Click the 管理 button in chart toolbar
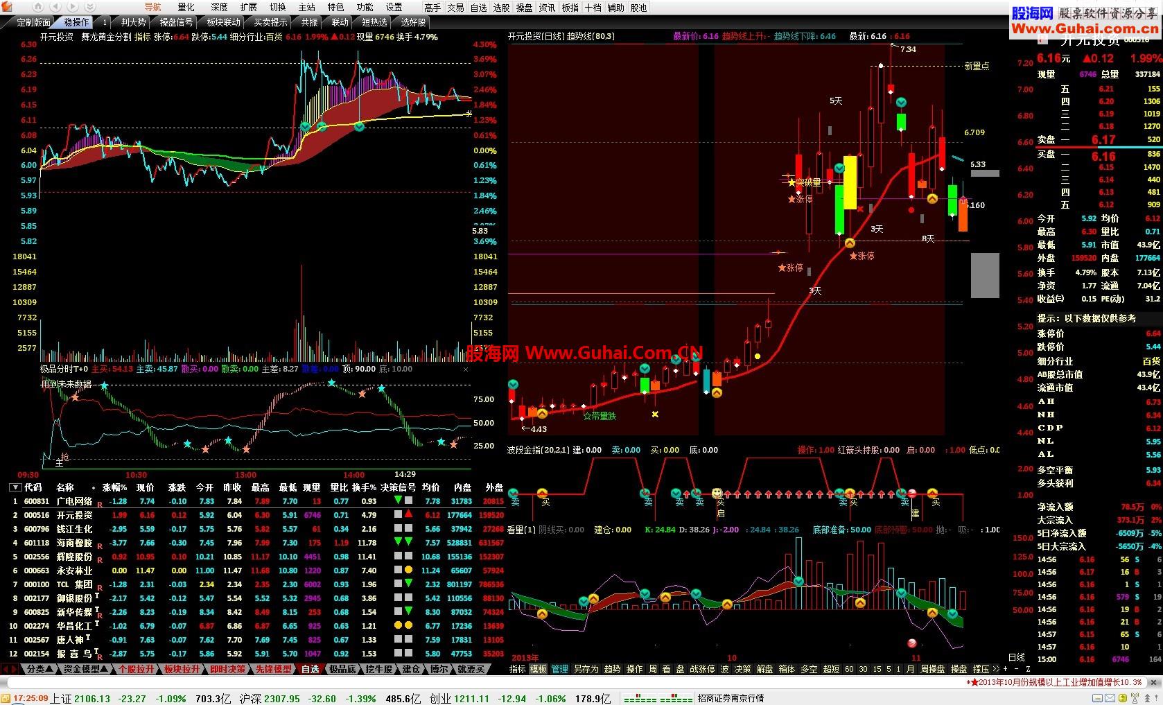The height and width of the screenshot is (705, 1163). click(559, 669)
